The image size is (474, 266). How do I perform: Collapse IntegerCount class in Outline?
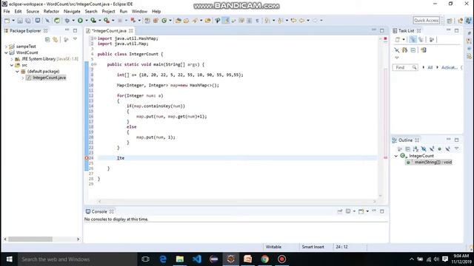(396, 156)
